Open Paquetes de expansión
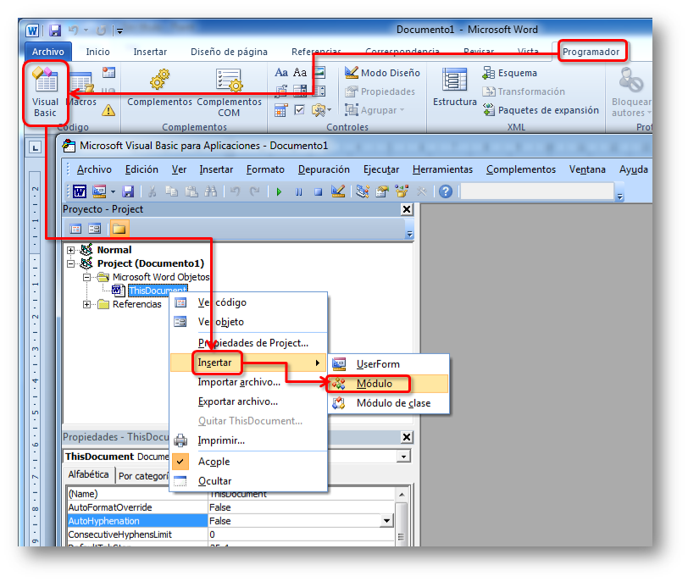The image size is (688, 582). click(x=541, y=110)
